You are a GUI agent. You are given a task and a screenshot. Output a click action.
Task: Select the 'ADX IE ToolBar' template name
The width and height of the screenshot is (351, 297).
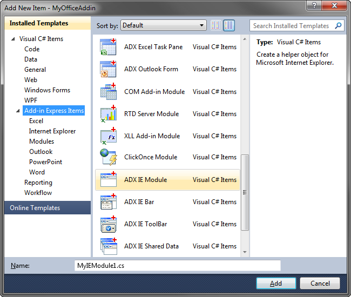point(145,224)
